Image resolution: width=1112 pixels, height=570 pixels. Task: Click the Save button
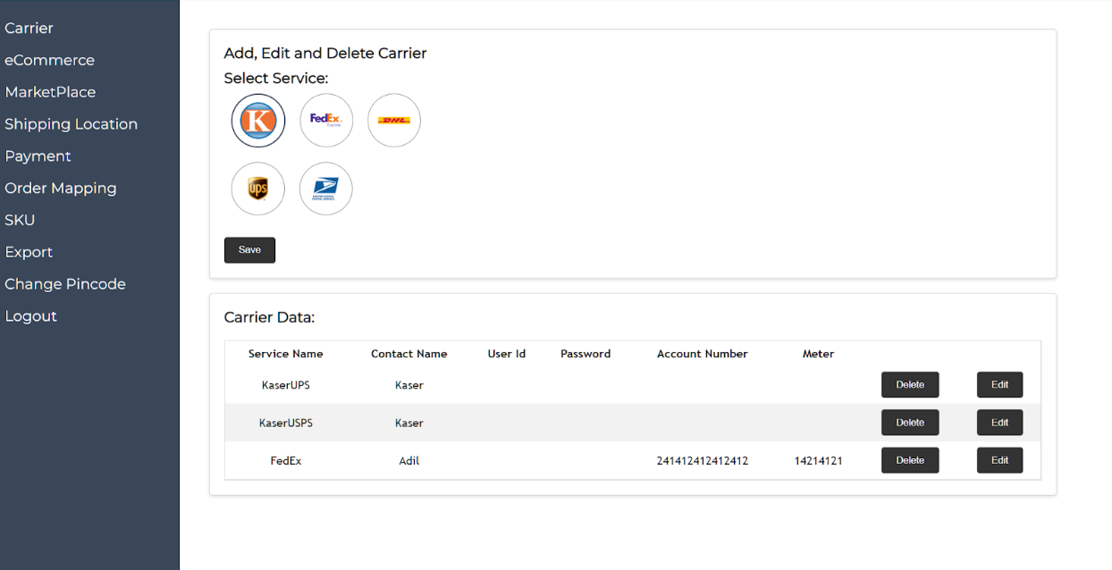[249, 250]
